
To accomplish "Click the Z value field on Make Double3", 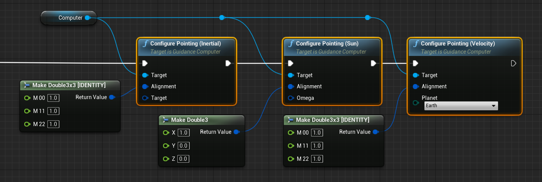I will tap(183, 159).
